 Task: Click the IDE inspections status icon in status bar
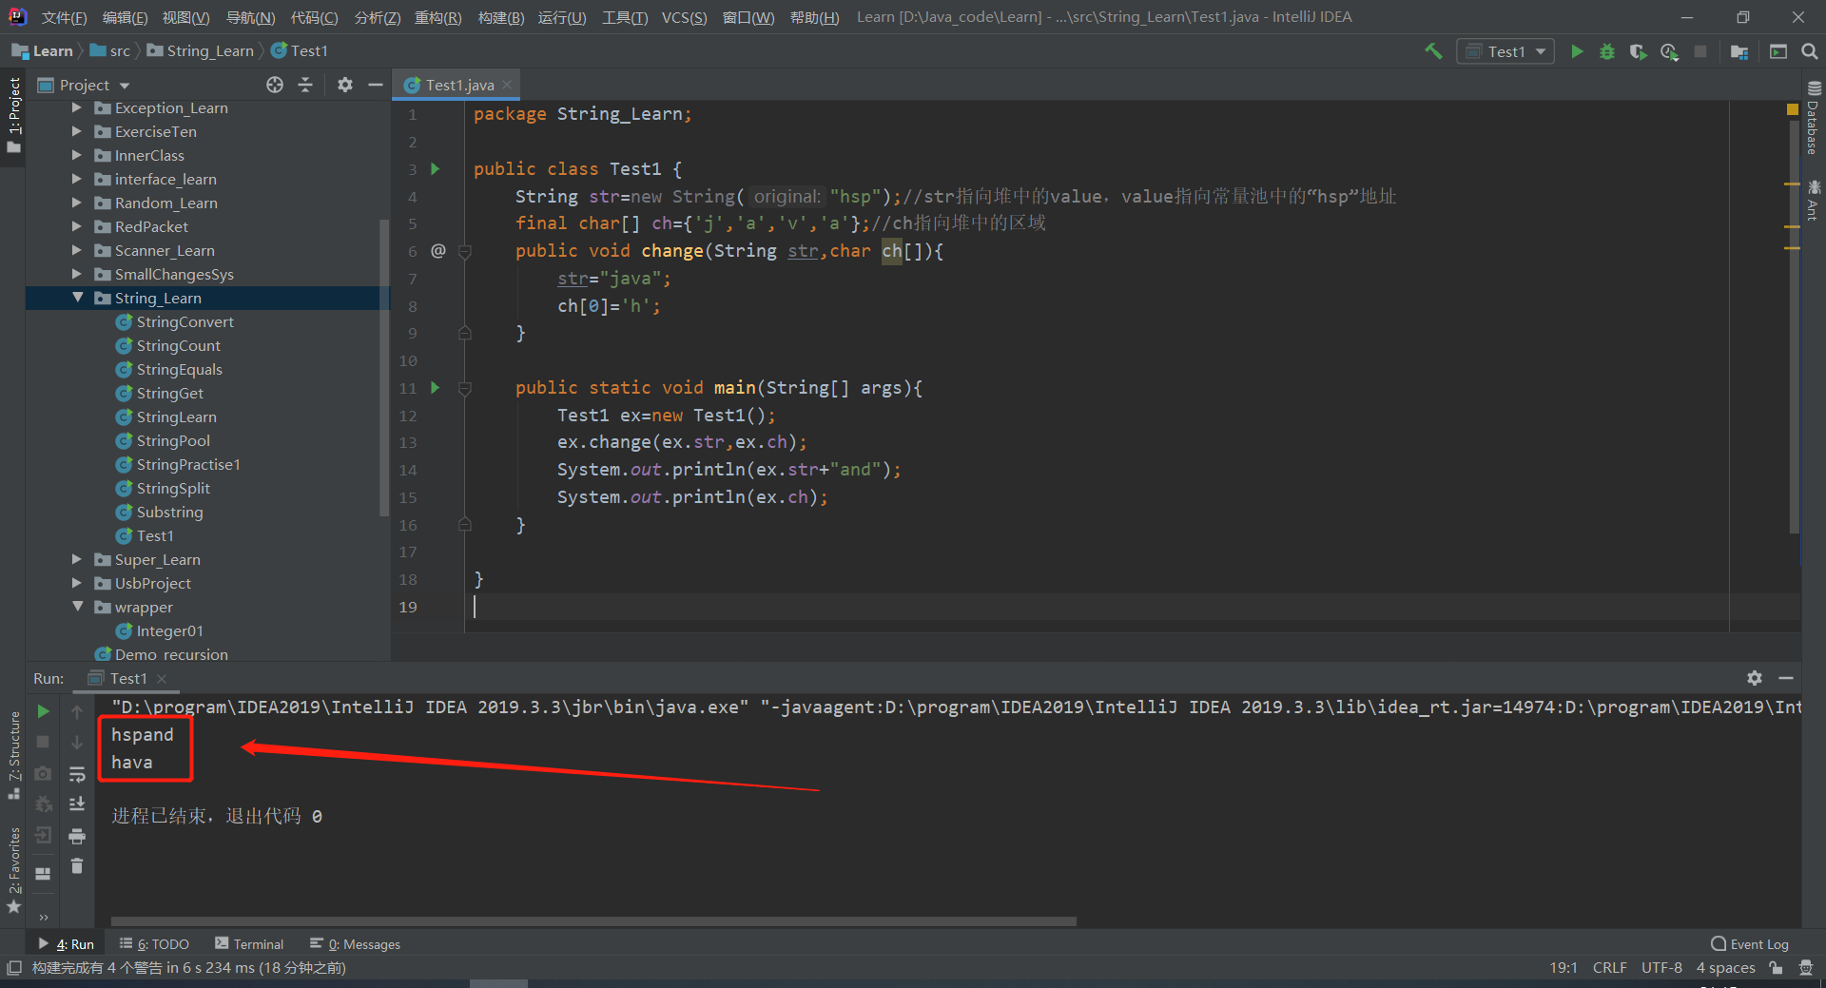click(x=1806, y=968)
